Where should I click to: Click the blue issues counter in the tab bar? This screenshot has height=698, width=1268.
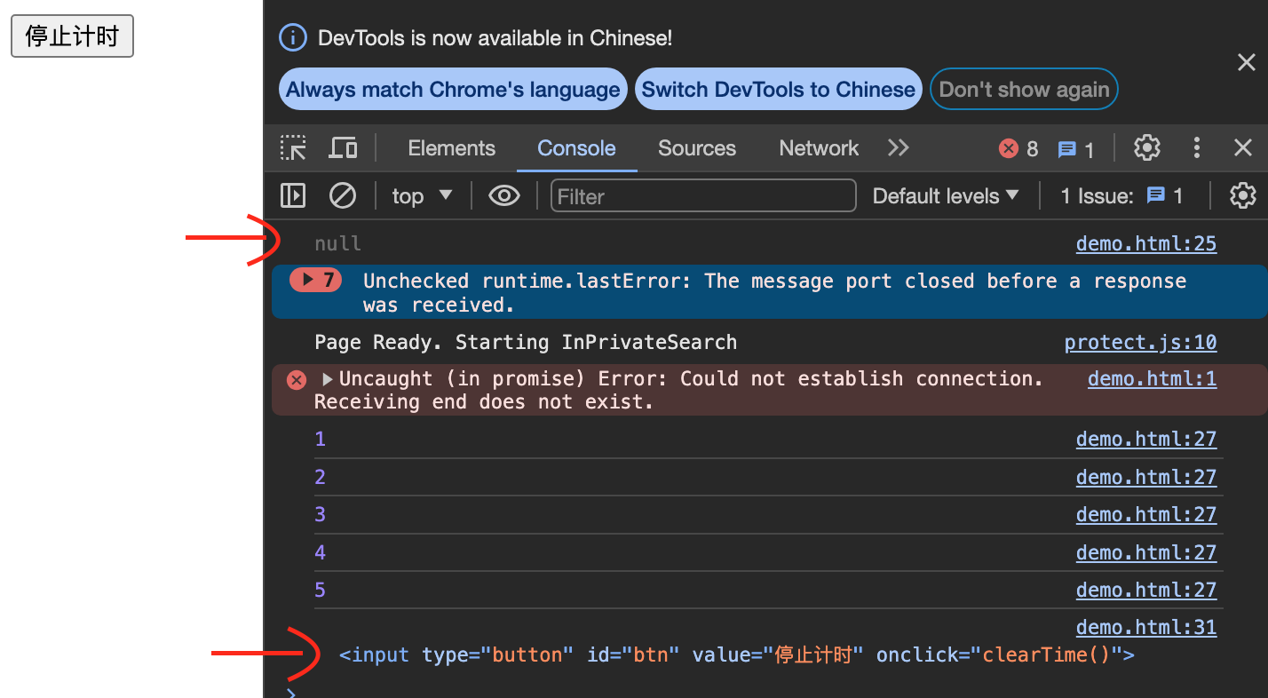[1076, 149]
